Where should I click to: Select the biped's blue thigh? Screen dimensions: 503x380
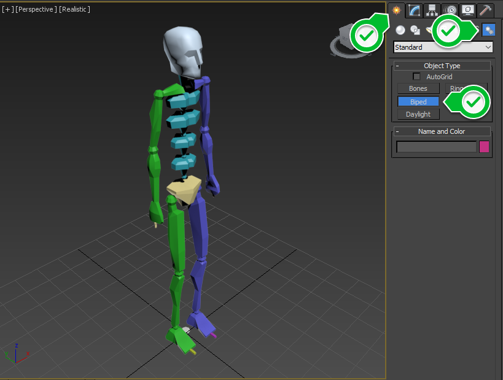pos(199,225)
